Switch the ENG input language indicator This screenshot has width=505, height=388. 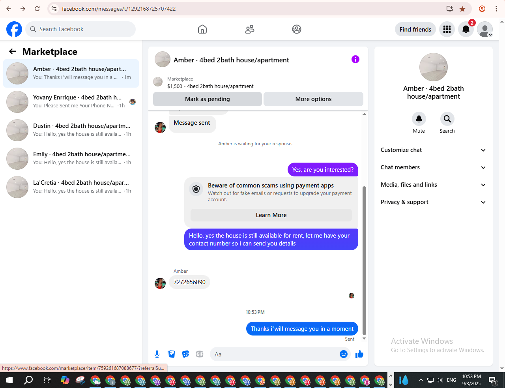(451, 380)
